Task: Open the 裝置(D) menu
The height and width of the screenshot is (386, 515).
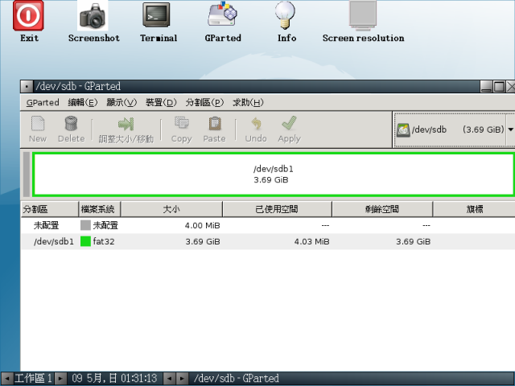Action: click(161, 103)
